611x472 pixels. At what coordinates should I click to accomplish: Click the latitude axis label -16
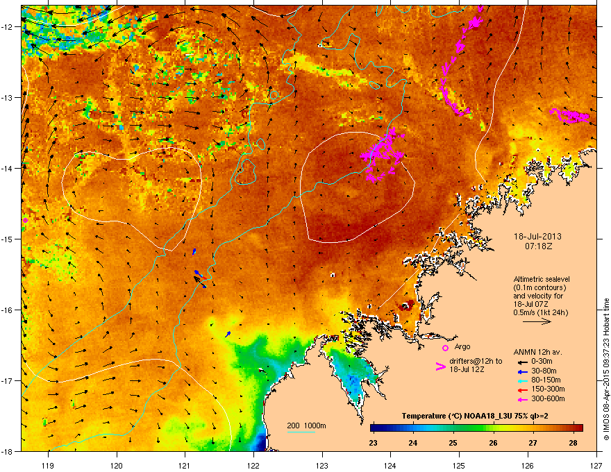tap(7, 310)
